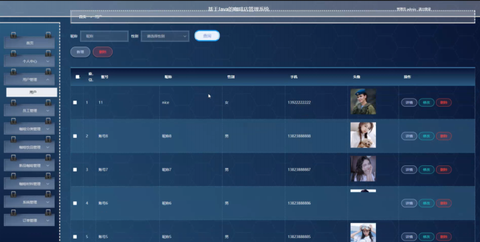Click 修改 for 账号5 row
Screen dimensions: 480x242
click(427, 237)
